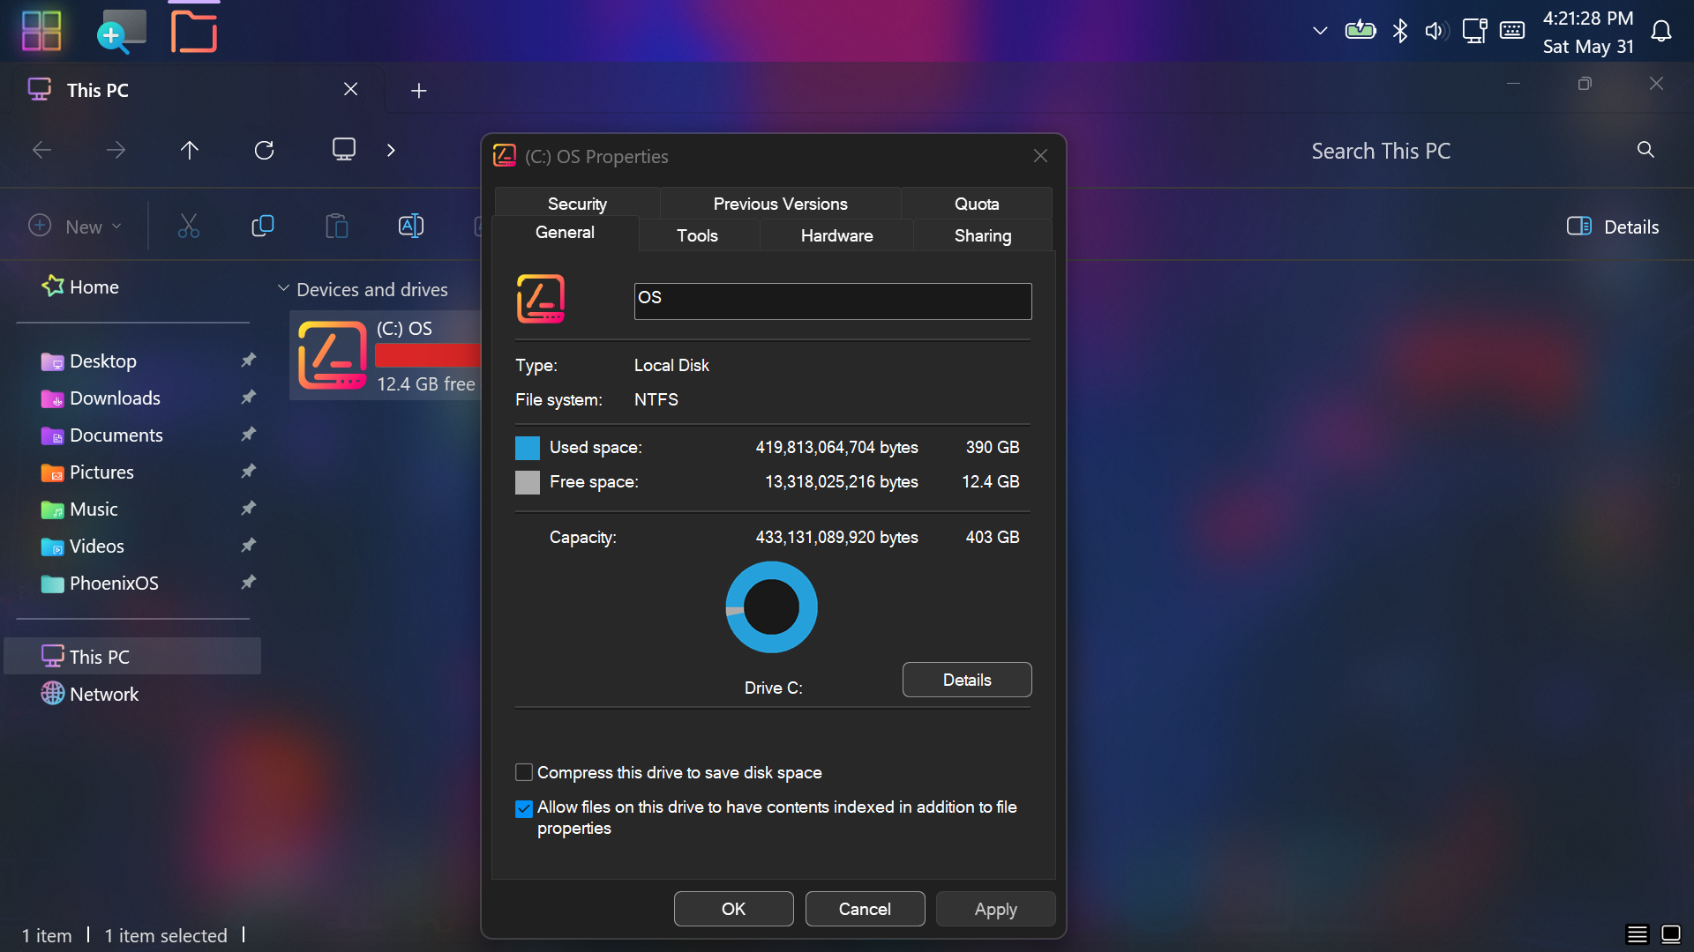Image resolution: width=1694 pixels, height=952 pixels.
Task: Confirm with the OK button
Action: pyautogui.click(x=733, y=909)
